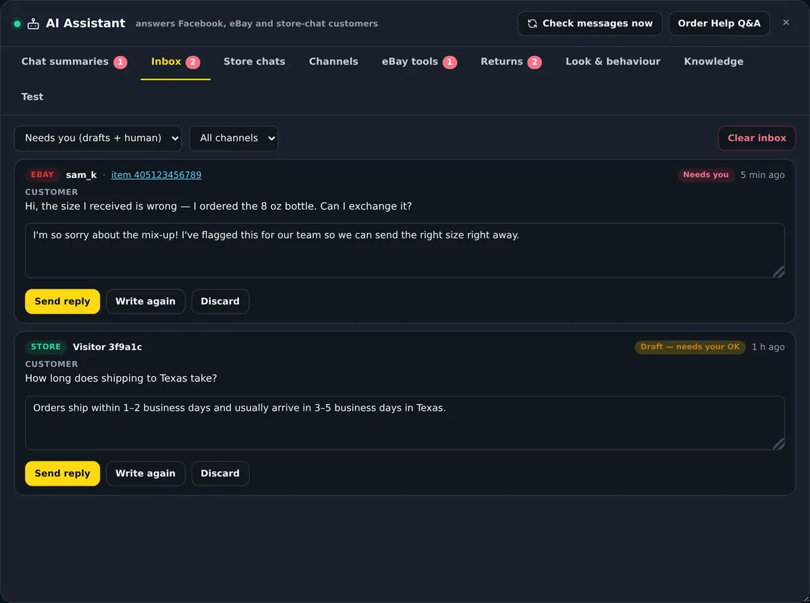The image size is (810, 603).
Task: Send reply to Visitor 3f9a1c
Action: [x=62, y=473]
